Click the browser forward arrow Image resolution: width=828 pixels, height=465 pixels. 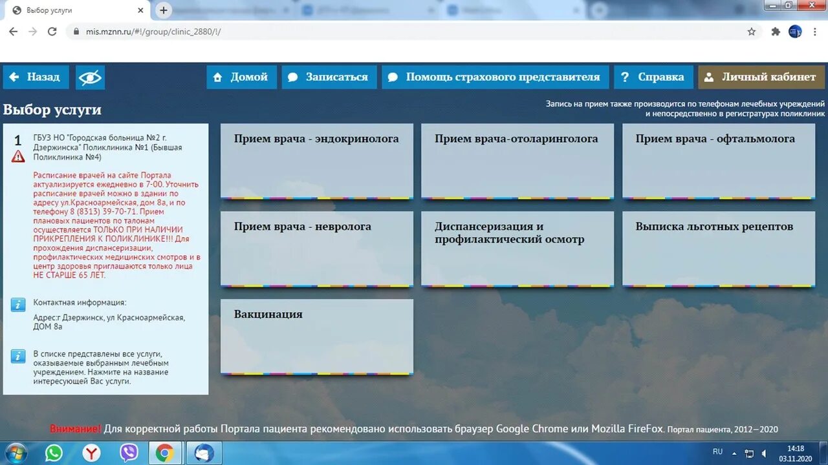[x=33, y=32]
